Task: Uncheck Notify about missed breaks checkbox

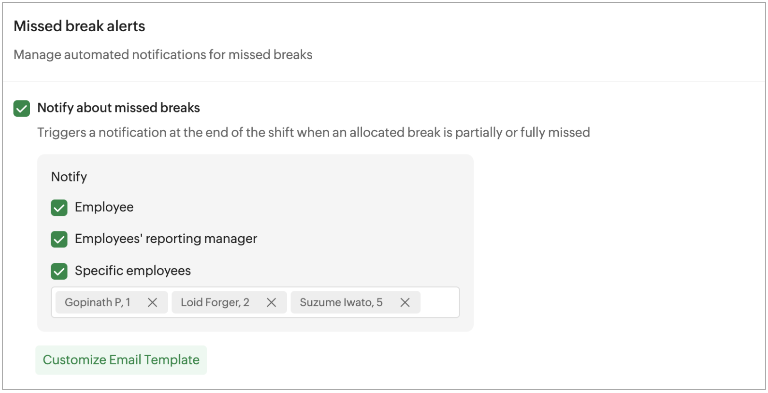Action: [x=22, y=108]
